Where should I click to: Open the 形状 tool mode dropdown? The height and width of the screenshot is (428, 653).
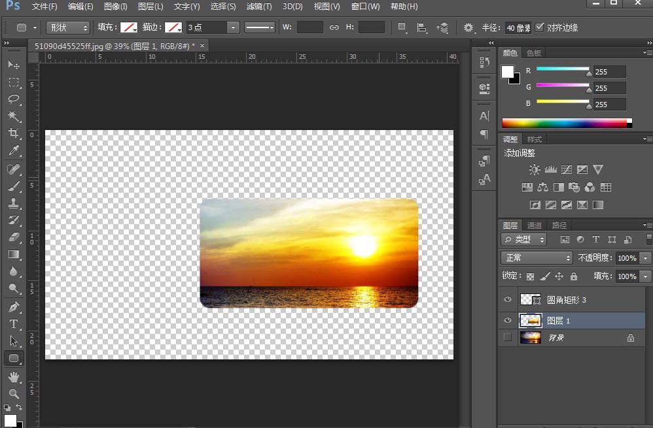(x=68, y=27)
